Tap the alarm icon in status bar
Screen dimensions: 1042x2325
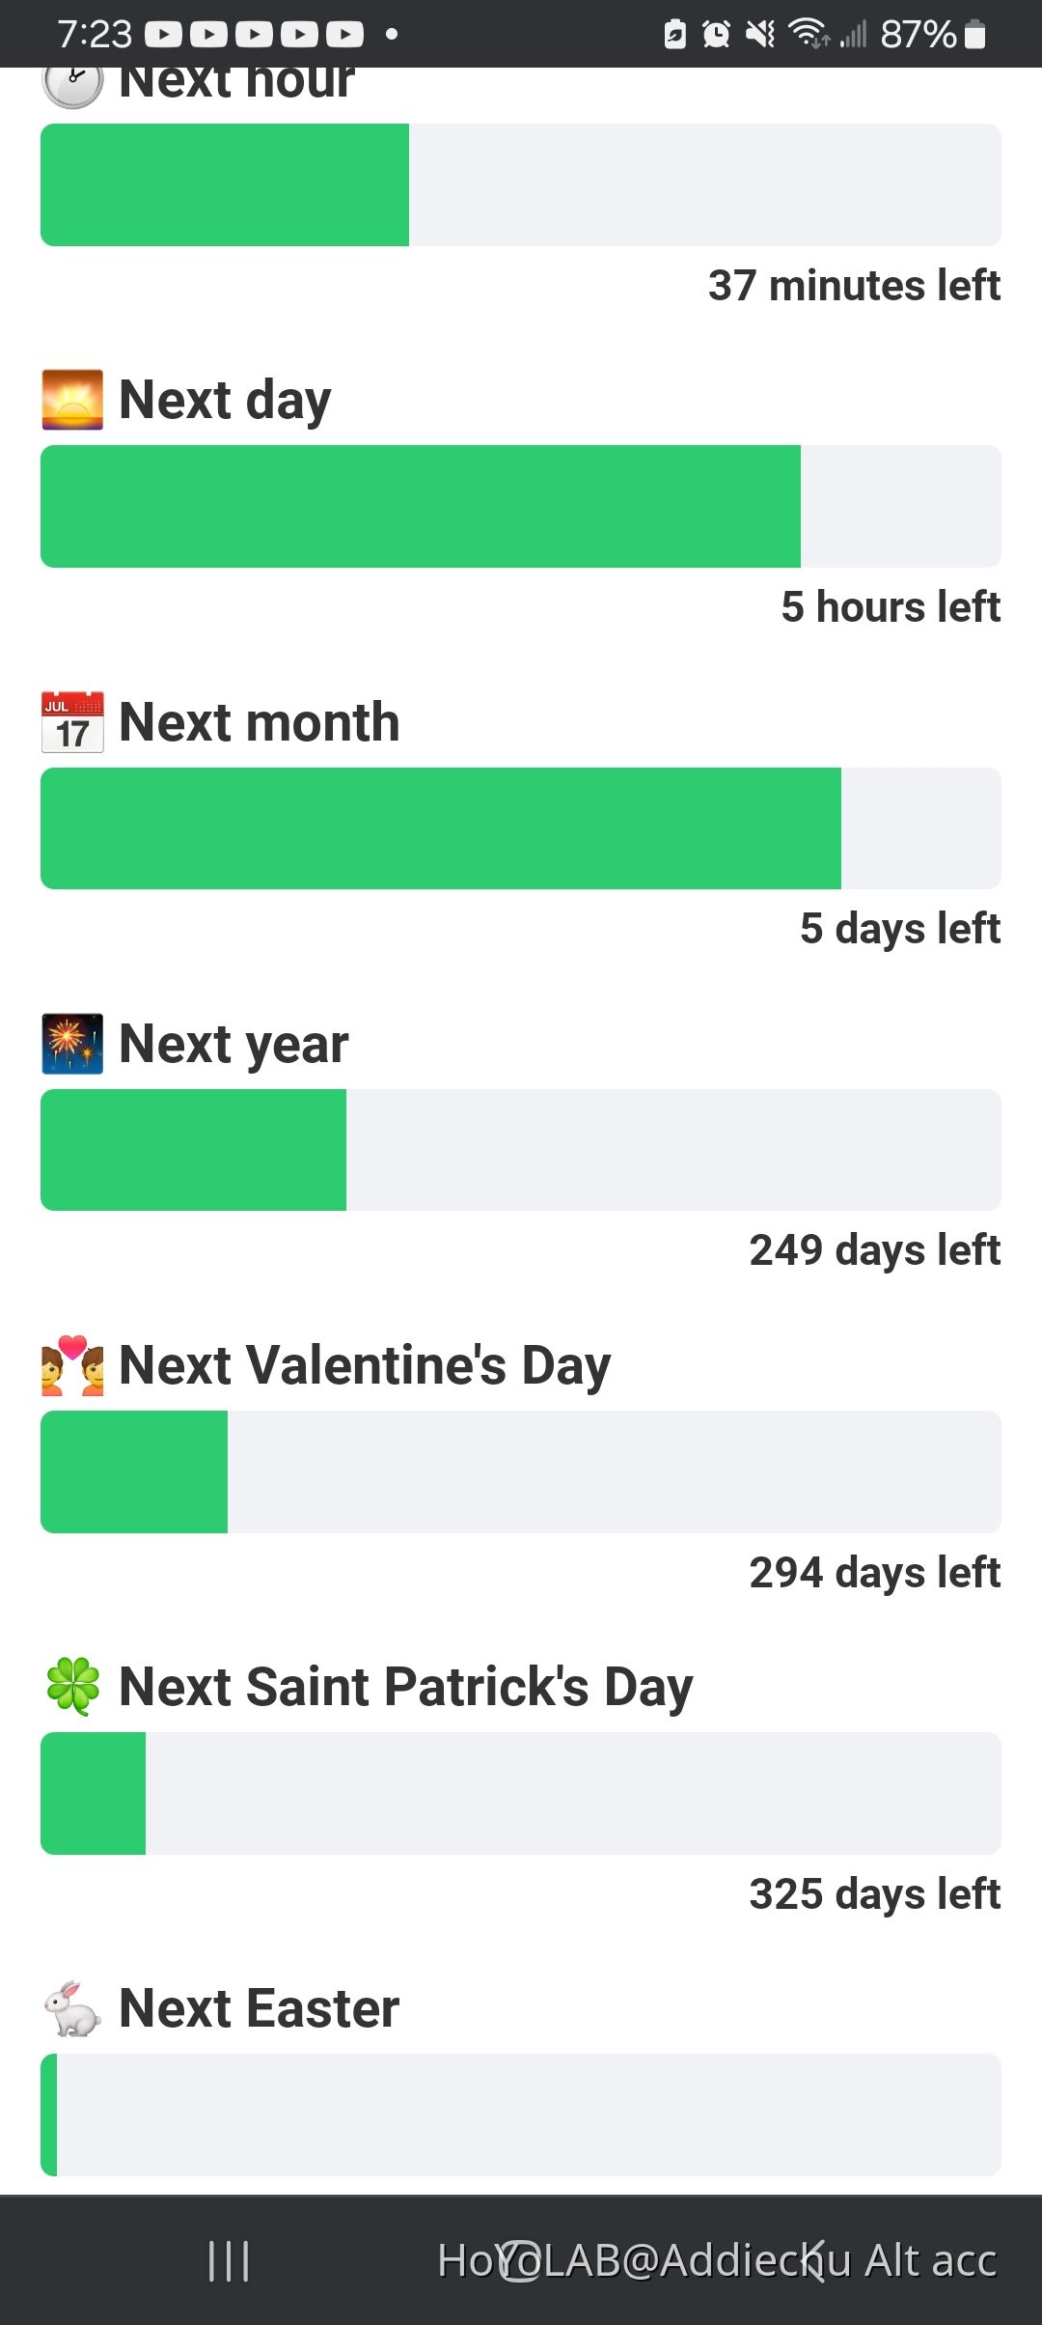[716, 35]
